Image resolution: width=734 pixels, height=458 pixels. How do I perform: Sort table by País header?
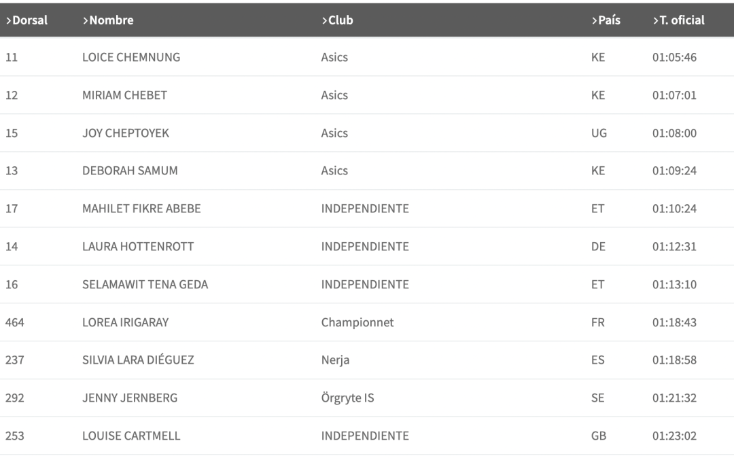[606, 20]
